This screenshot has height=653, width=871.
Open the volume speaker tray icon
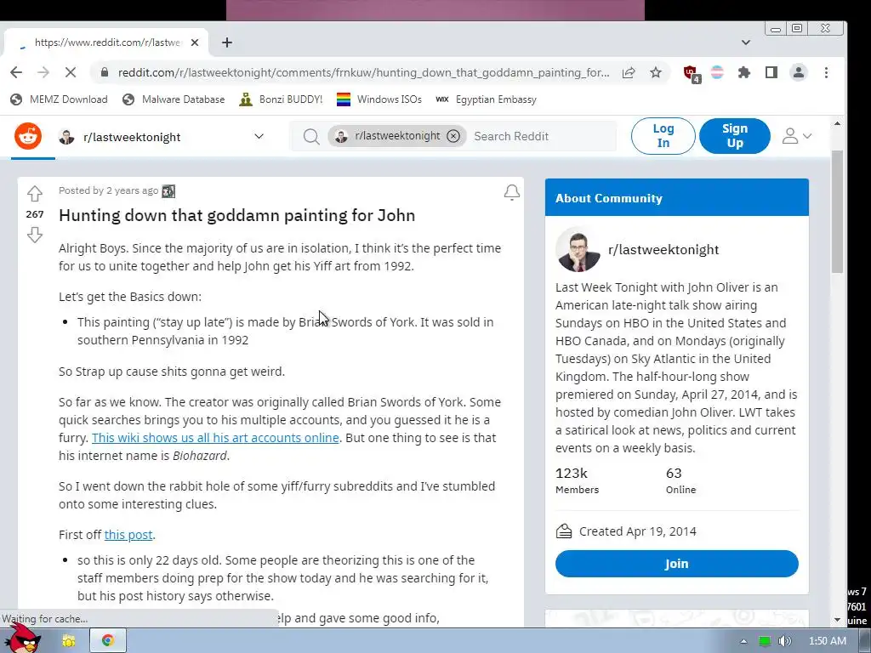(x=784, y=641)
